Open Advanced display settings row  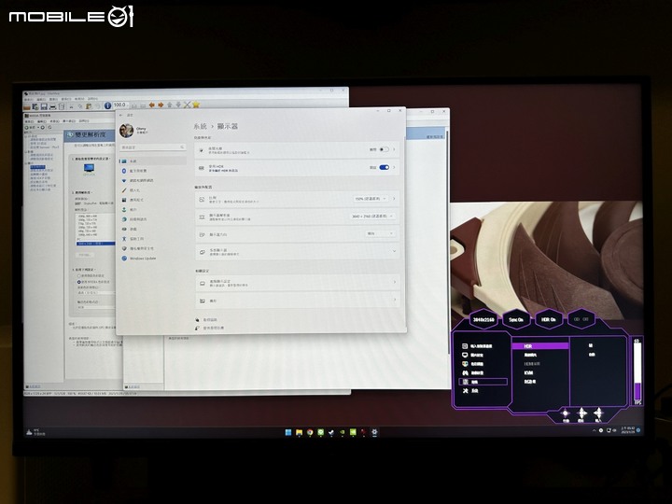297,283
